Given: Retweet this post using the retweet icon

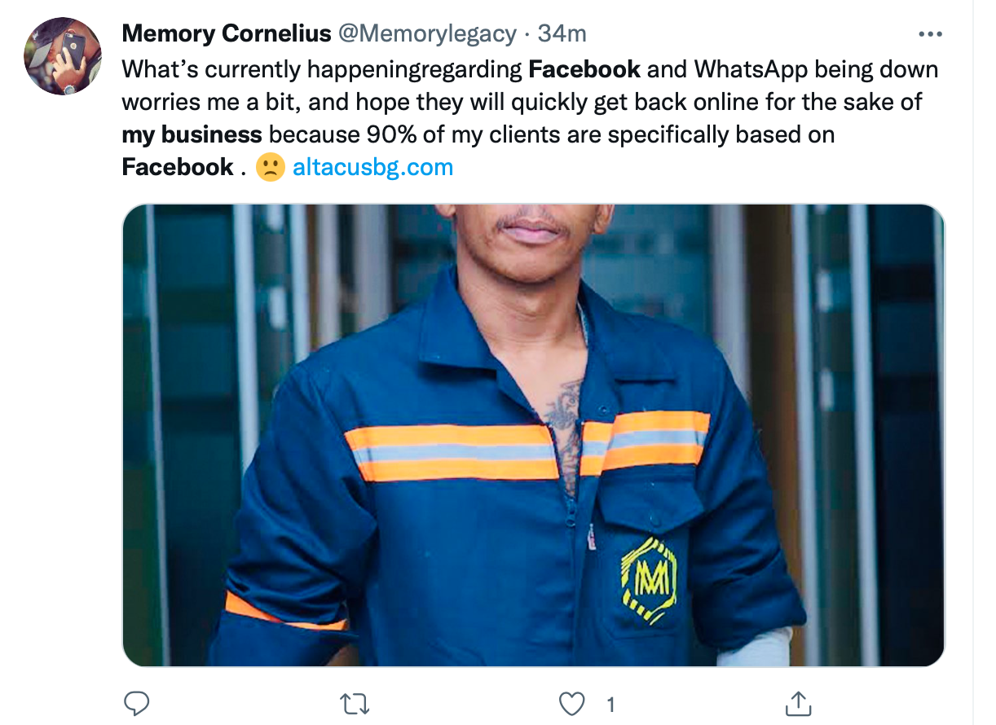Looking at the screenshot, I should click(354, 704).
